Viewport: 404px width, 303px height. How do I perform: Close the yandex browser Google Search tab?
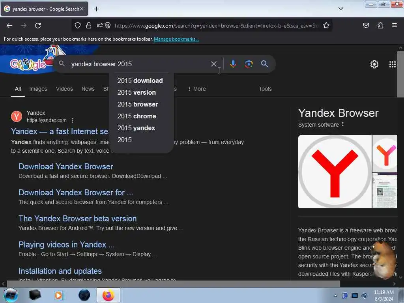pos(82,9)
